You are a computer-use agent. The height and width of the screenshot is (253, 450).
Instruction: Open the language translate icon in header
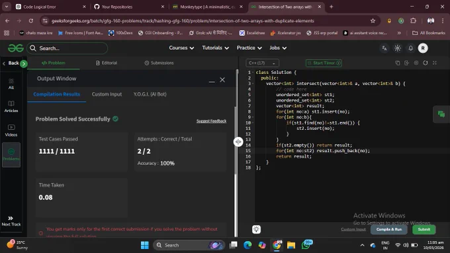pyautogui.click(x=384, y=48)
